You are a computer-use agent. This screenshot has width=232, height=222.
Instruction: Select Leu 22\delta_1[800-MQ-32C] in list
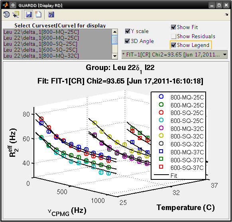pos(57,56)
